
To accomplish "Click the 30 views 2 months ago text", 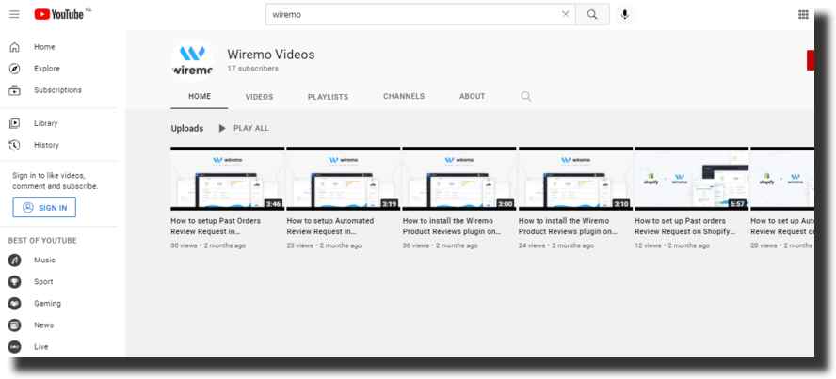I will tap(208, 245).
